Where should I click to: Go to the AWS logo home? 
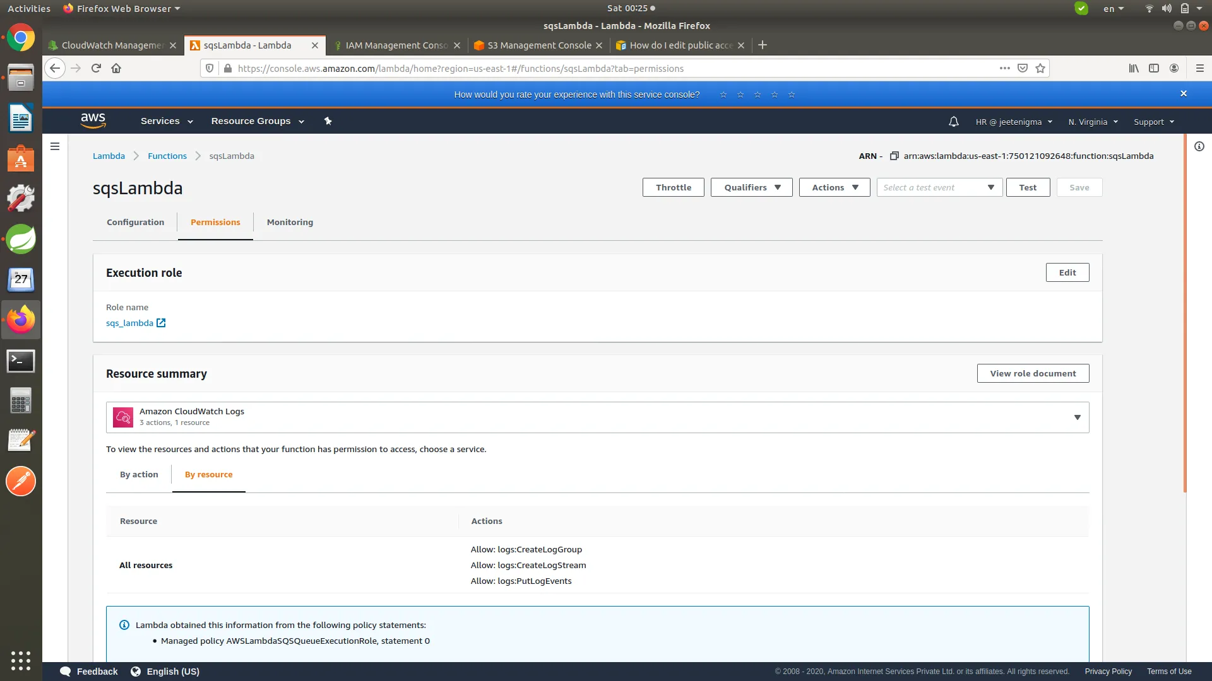click(x=93, y=120)
